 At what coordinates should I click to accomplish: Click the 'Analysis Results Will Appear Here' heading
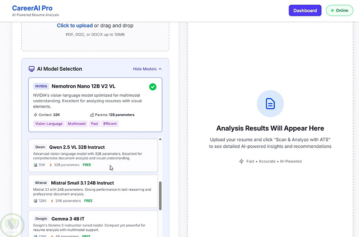[270, 128]
